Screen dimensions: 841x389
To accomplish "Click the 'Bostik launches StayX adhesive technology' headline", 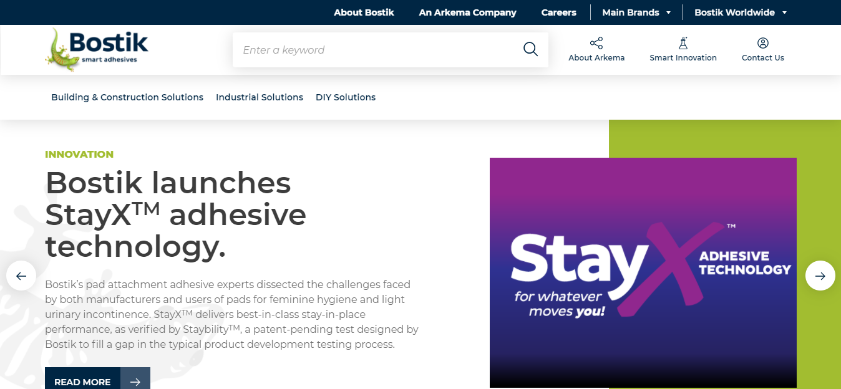I will pyautogui.click(x=175, y=215).
